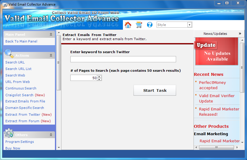247x160 pixels.
Task: Click the Buy Now link
Action: [13, 148]
